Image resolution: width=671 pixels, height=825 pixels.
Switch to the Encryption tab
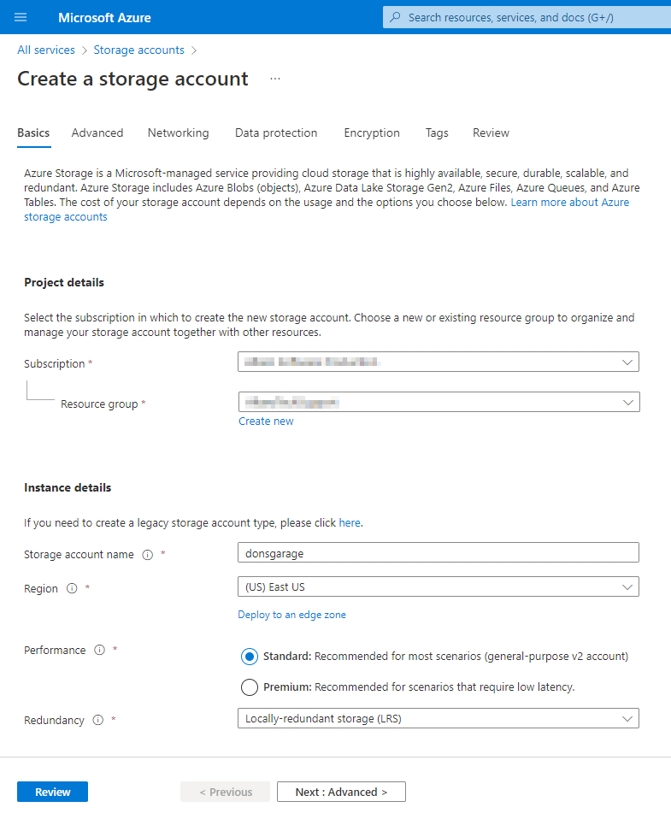pos(372,133)
